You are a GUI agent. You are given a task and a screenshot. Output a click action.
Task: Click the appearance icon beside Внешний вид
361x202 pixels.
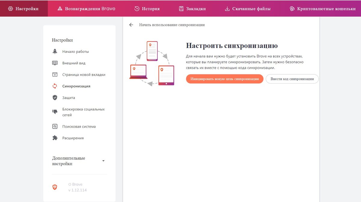pyautogui.click(x=55, y=63)
